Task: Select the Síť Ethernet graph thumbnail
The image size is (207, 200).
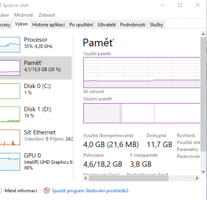Action: (x=10, y=137)
